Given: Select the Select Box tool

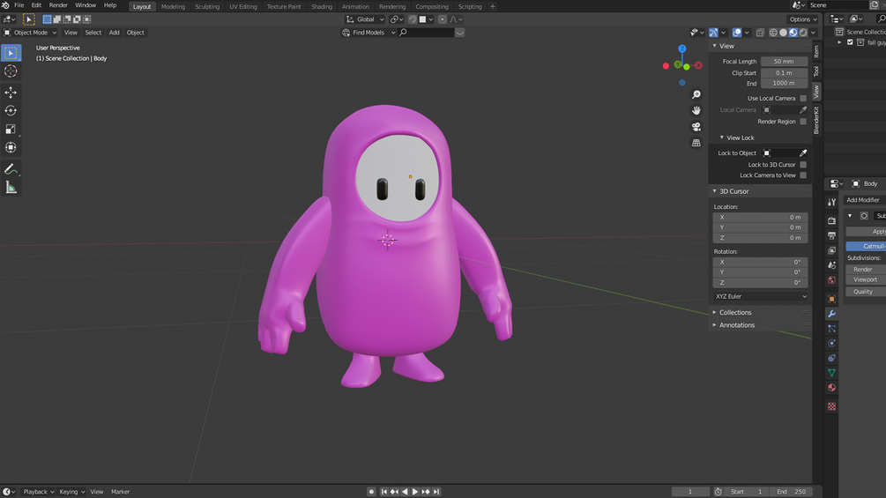Looking at the screenshot, I should [11, 53].
